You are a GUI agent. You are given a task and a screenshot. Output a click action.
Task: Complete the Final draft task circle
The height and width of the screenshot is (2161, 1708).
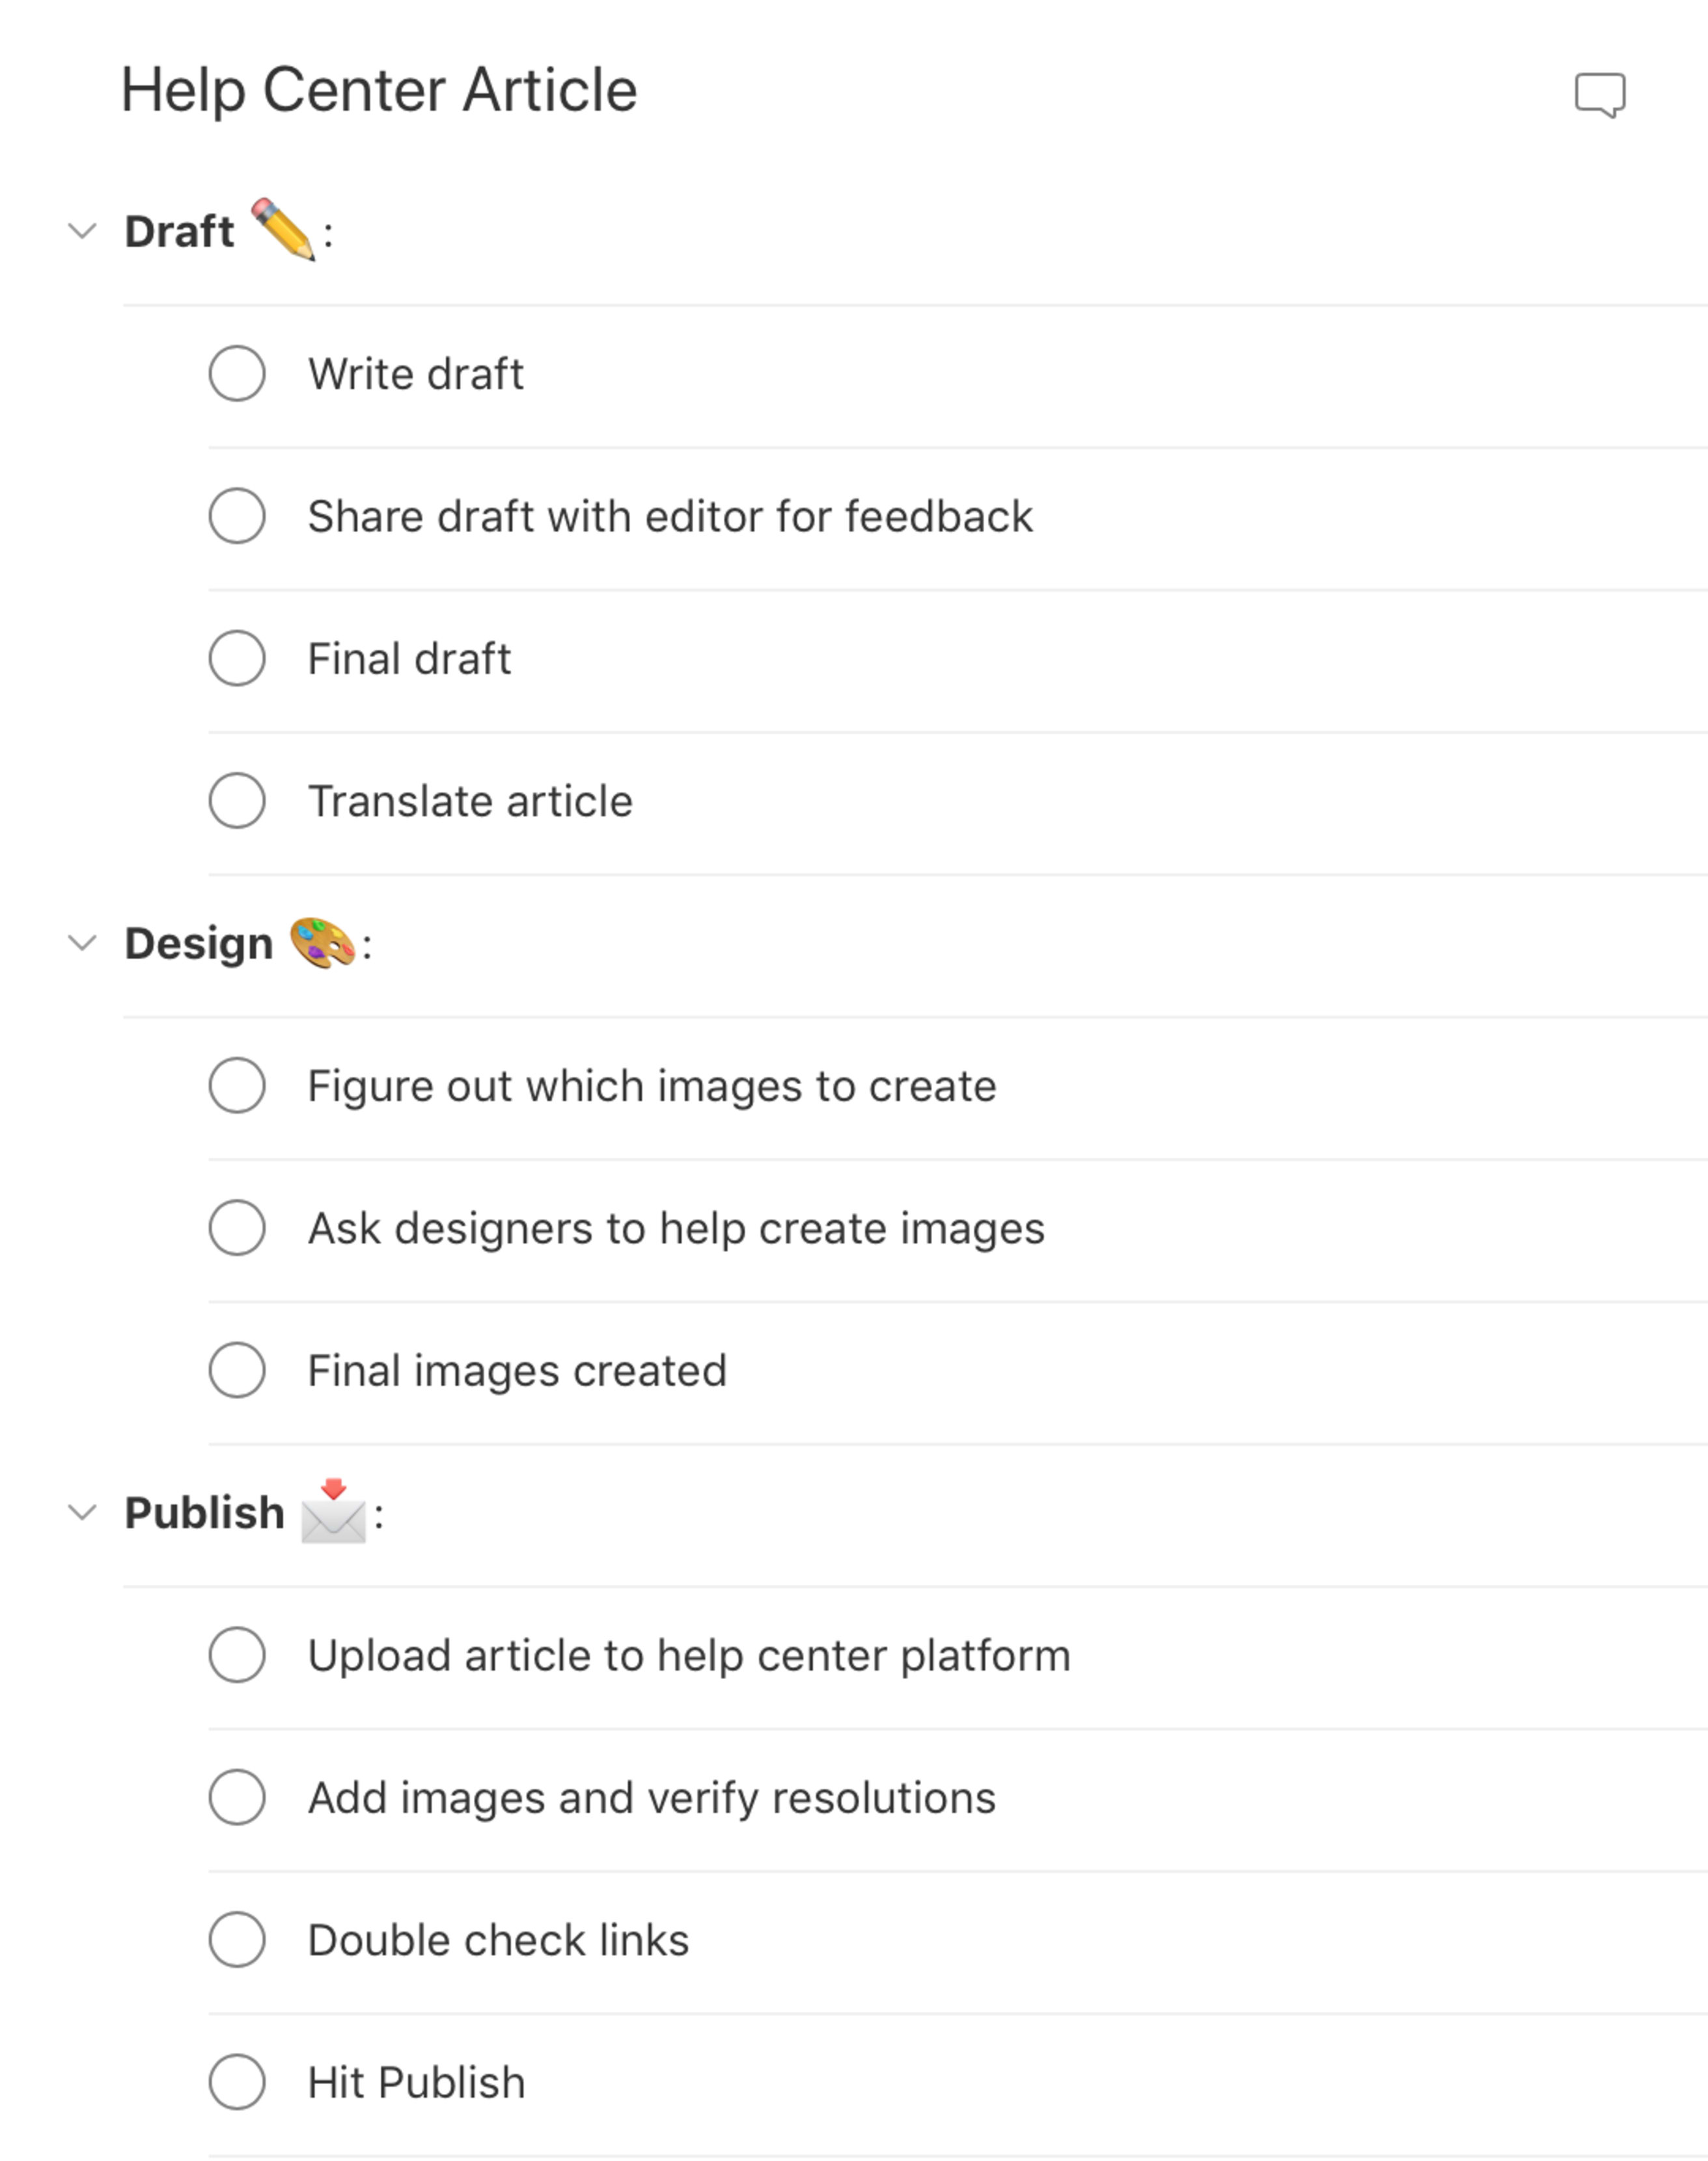(x=237, y=658)
